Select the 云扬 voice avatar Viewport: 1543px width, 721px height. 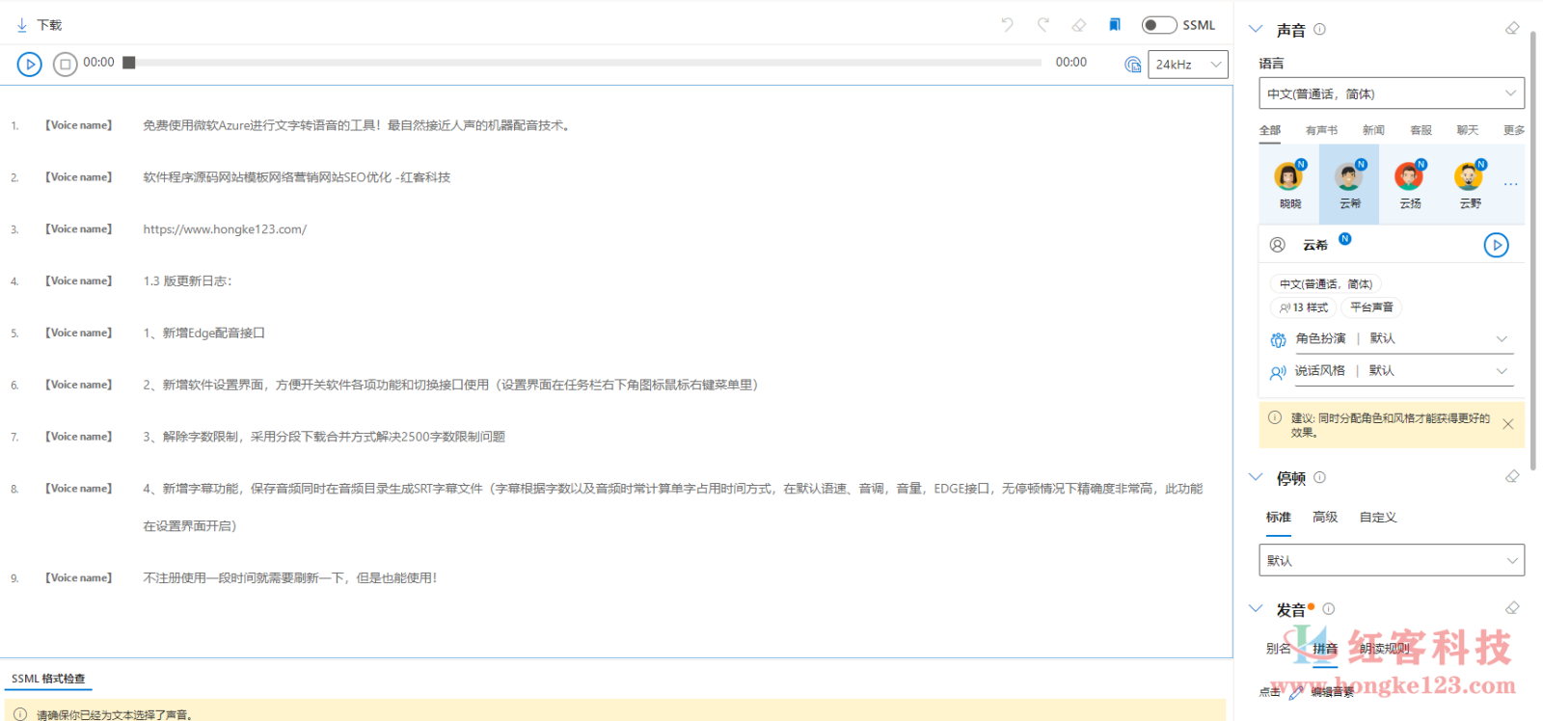pos(1409,184)
